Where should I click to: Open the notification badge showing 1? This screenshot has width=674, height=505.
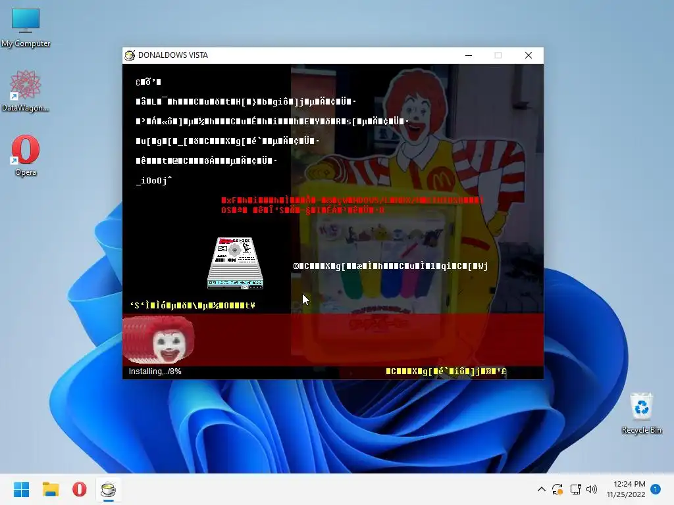tap(656, 489)
